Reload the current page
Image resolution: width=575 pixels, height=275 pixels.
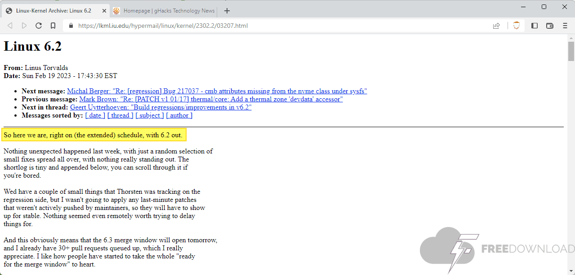39,26
